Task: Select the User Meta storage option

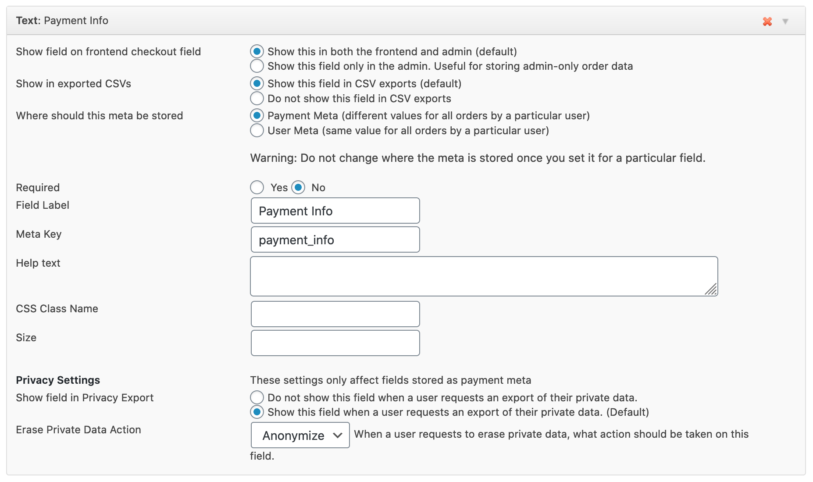Action: point(257,131)
